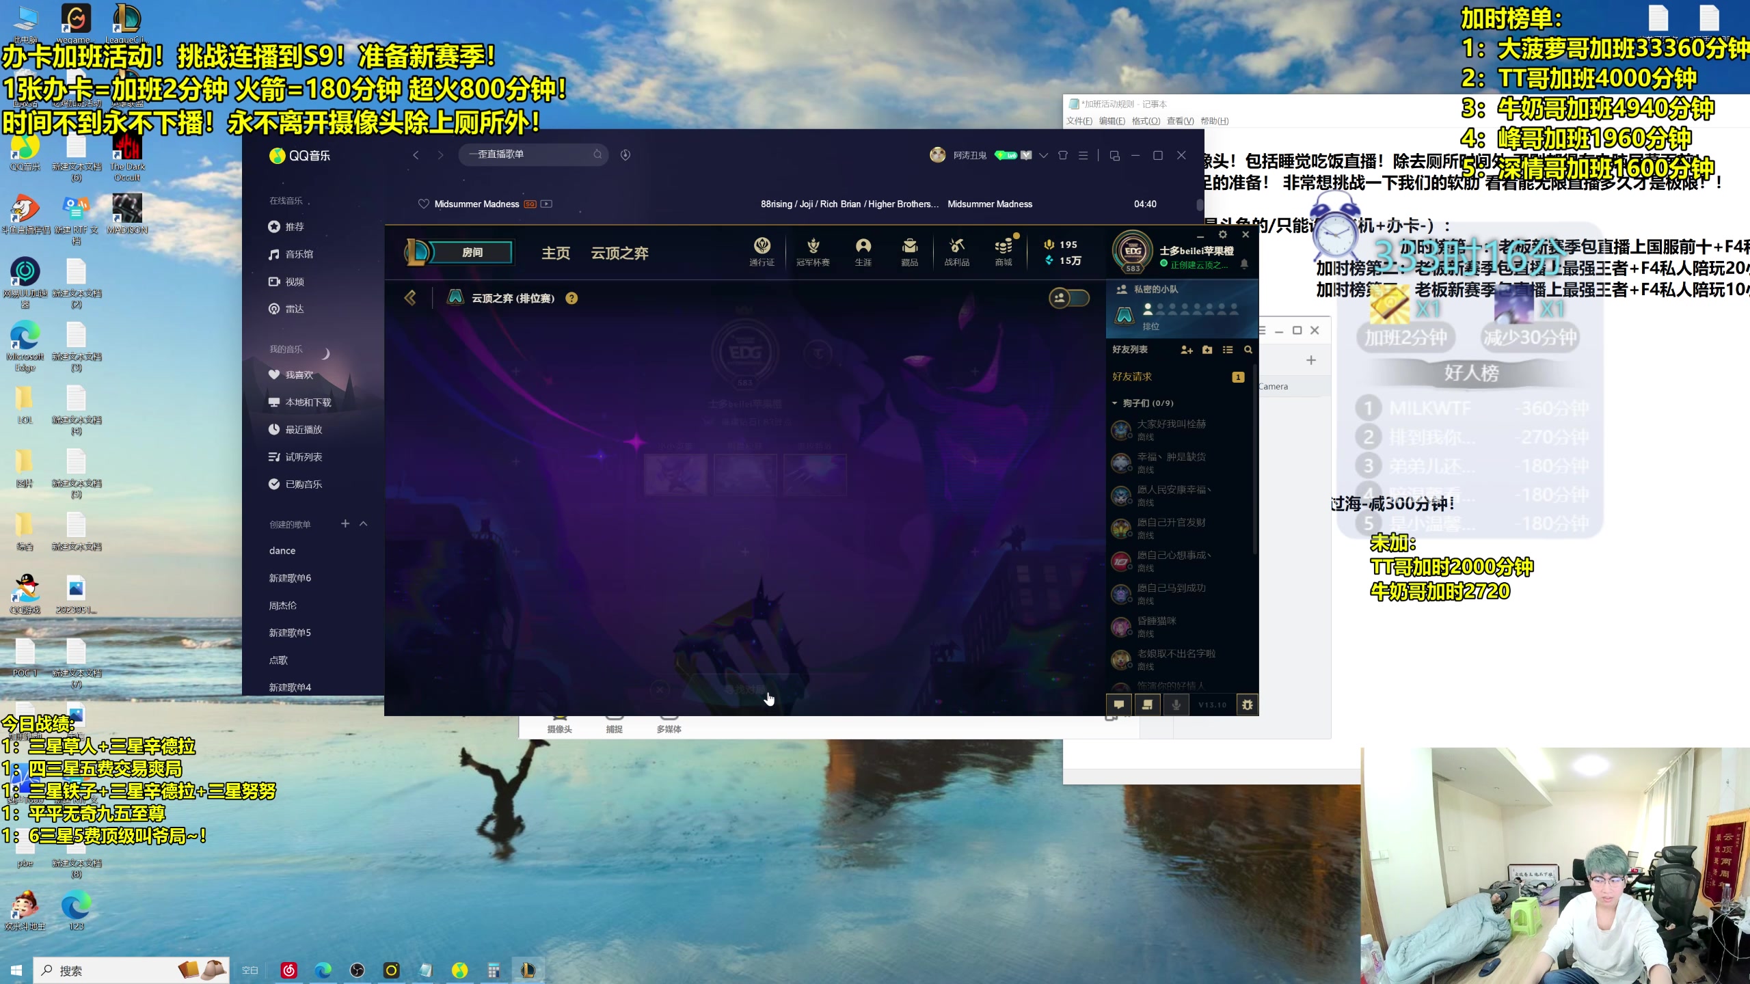
Task: Click the search friends magnifier icon
Action: [x=1248, y=350]
